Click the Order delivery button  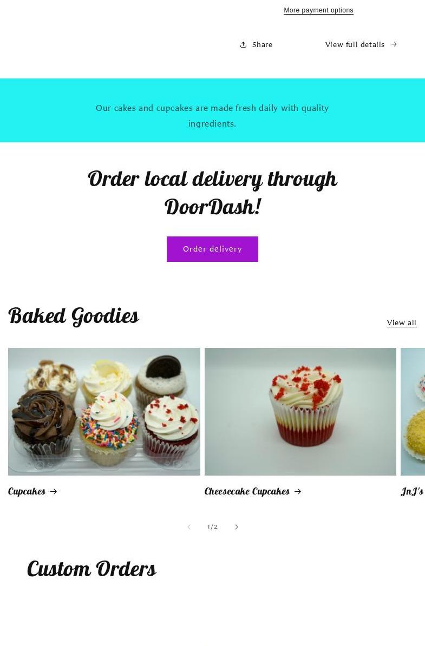coord(212,249)
